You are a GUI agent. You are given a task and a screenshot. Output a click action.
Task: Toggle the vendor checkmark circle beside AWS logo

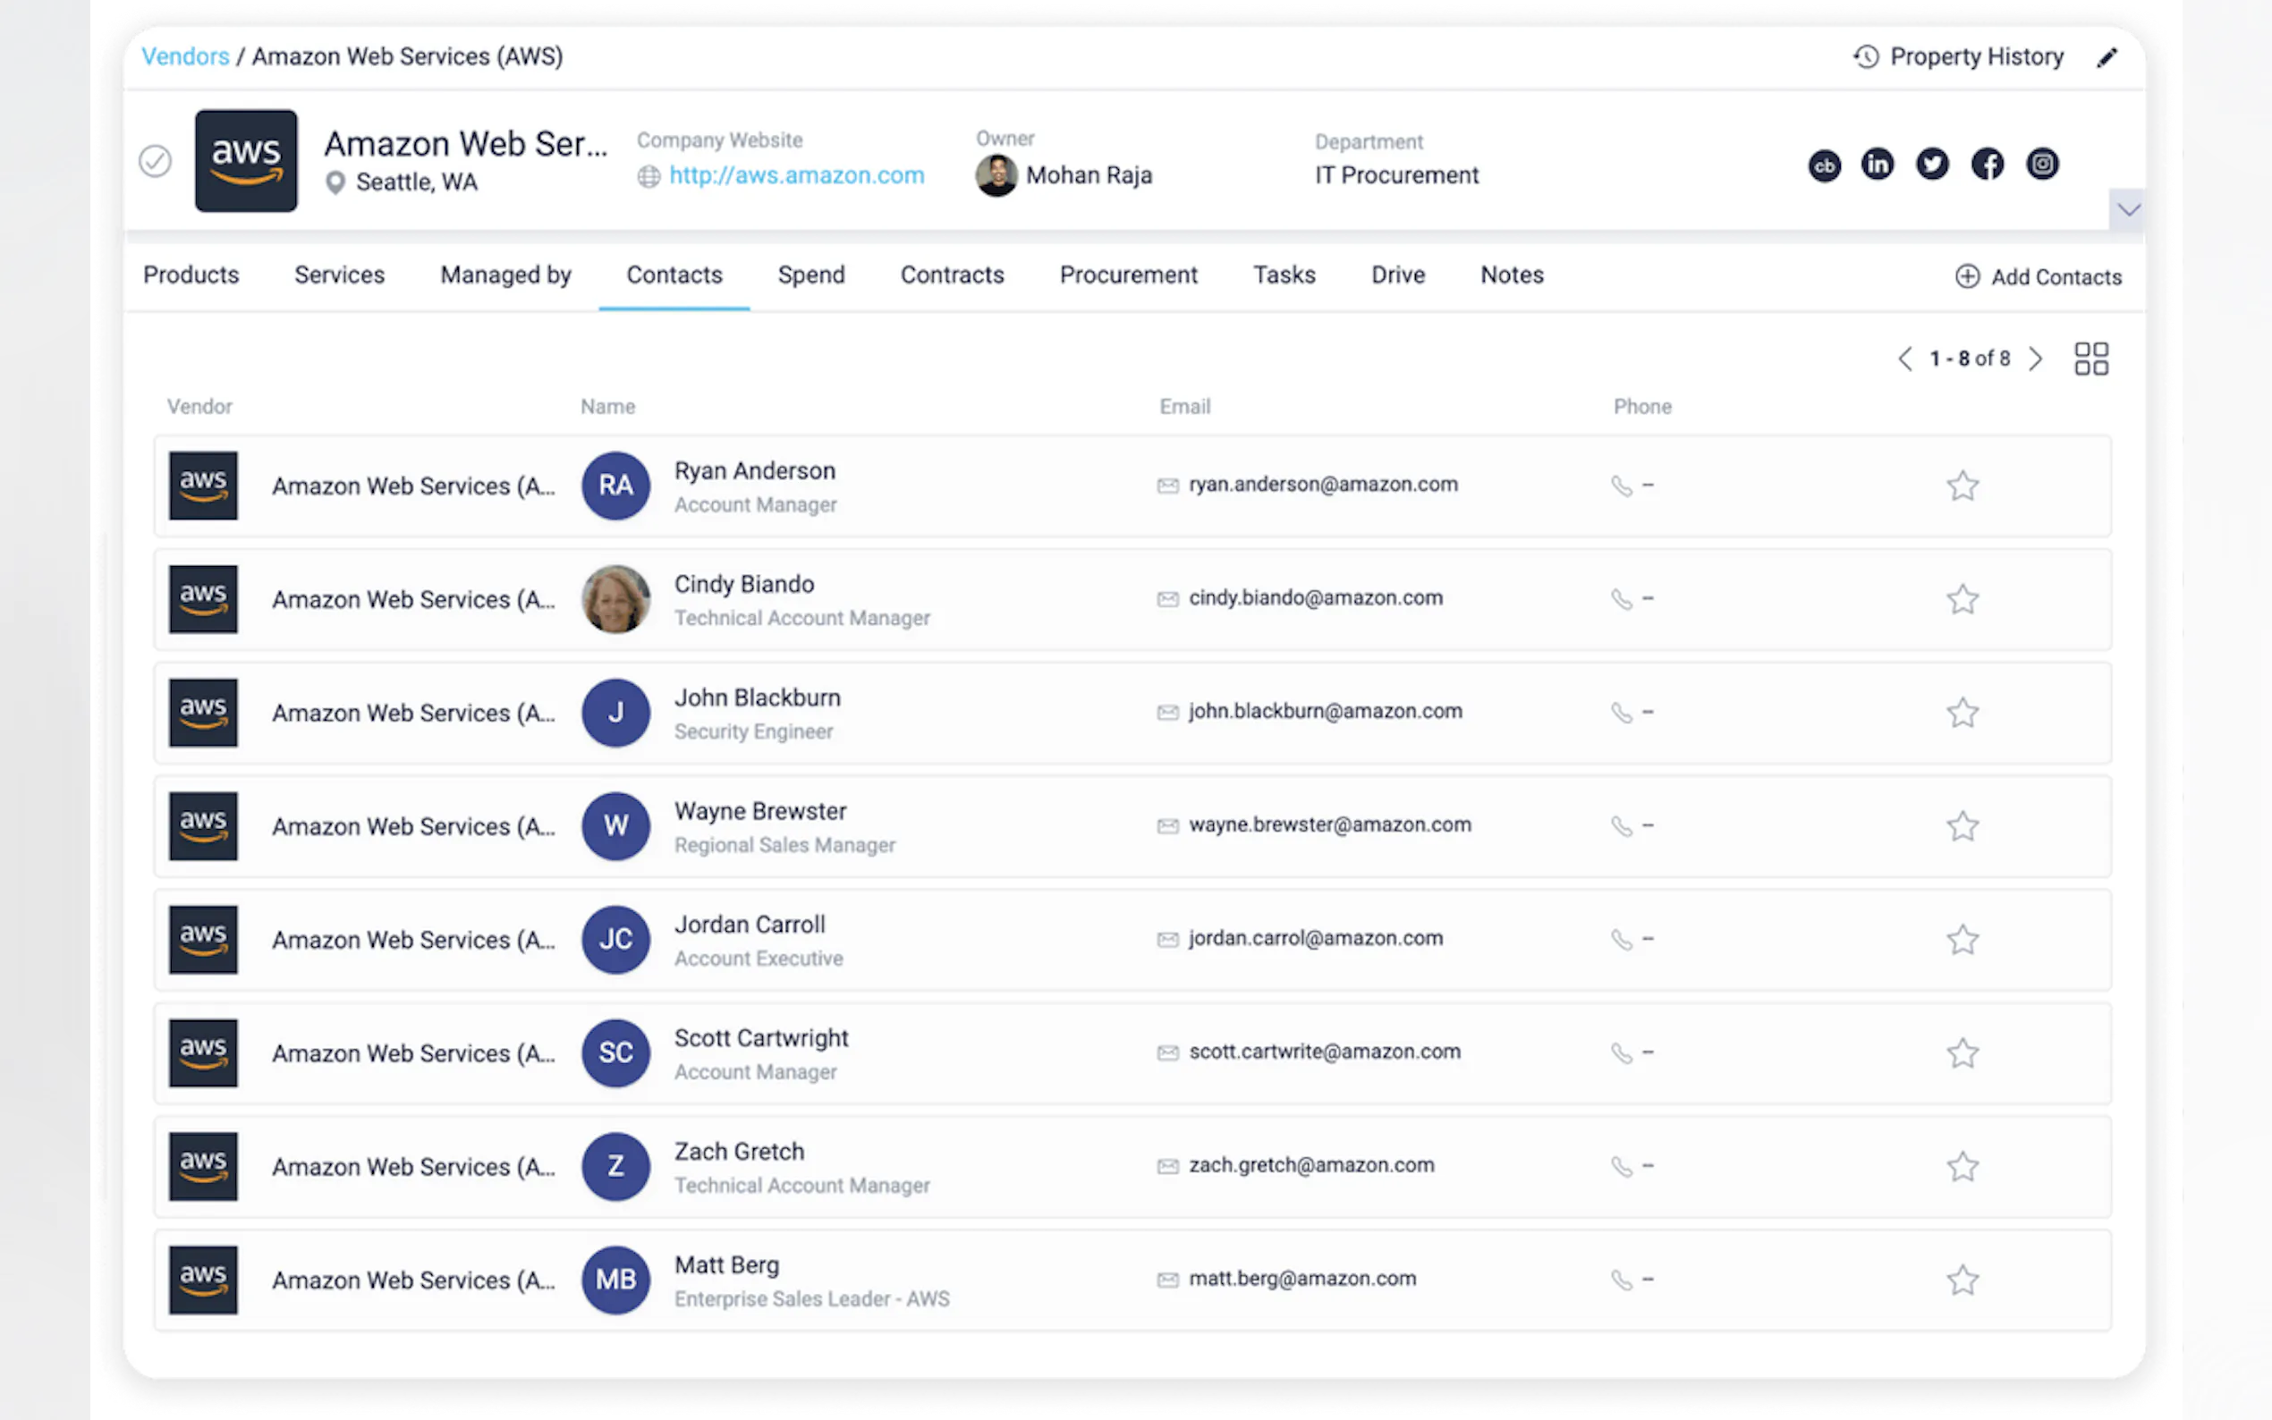(x=155, y=162)
